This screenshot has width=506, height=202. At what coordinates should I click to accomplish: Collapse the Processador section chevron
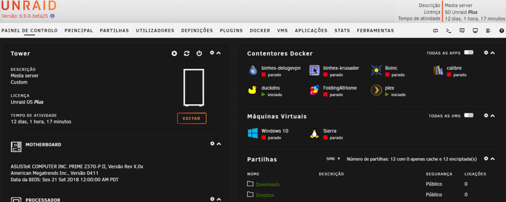(x=219, y=199)
